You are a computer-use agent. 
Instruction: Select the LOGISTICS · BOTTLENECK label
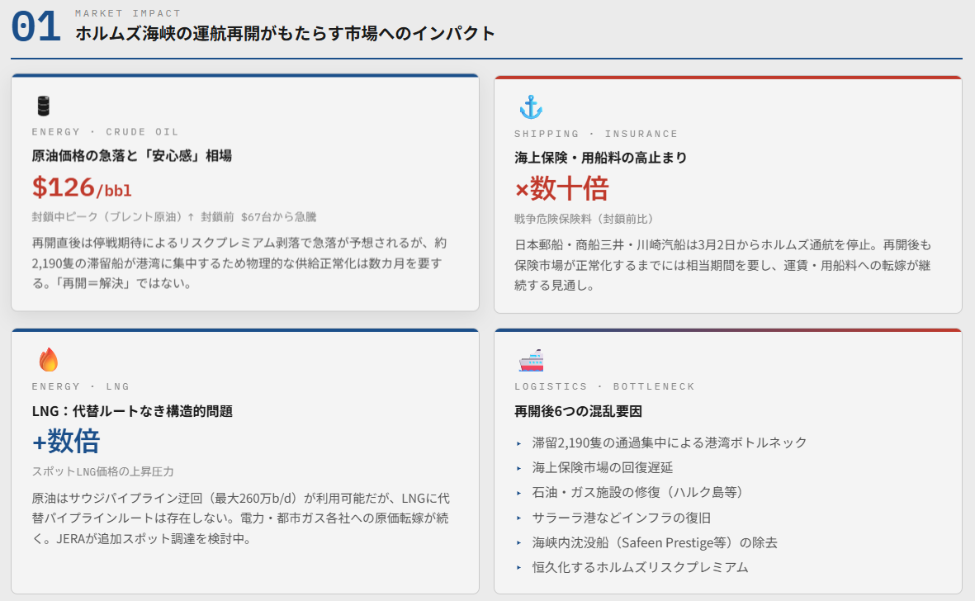pos(604,386)
